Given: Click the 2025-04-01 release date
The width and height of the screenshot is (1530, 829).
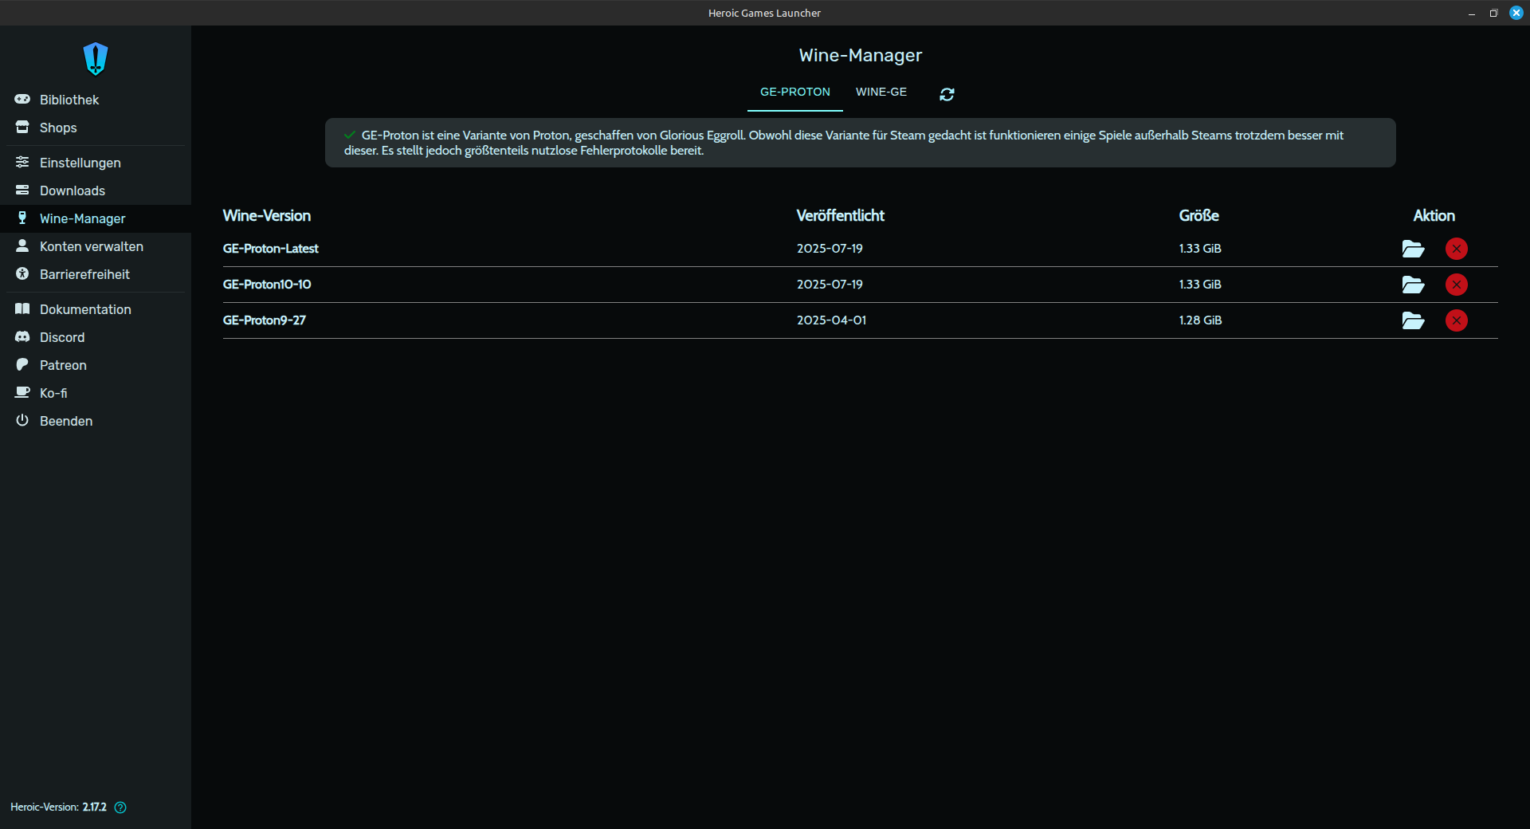Looking at the screenshot, I should point(831,320).
